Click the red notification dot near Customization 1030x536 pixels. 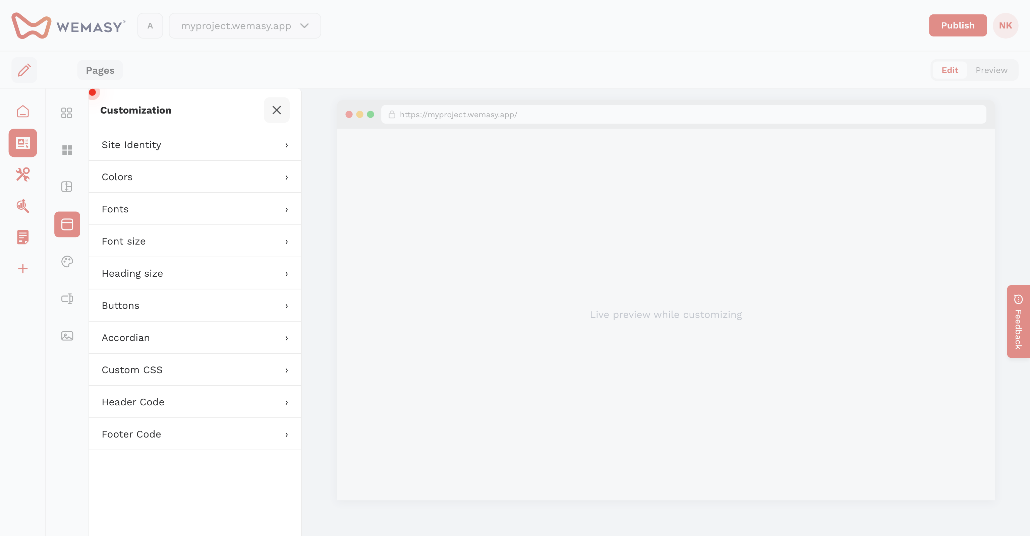click(x=92, y=92)
